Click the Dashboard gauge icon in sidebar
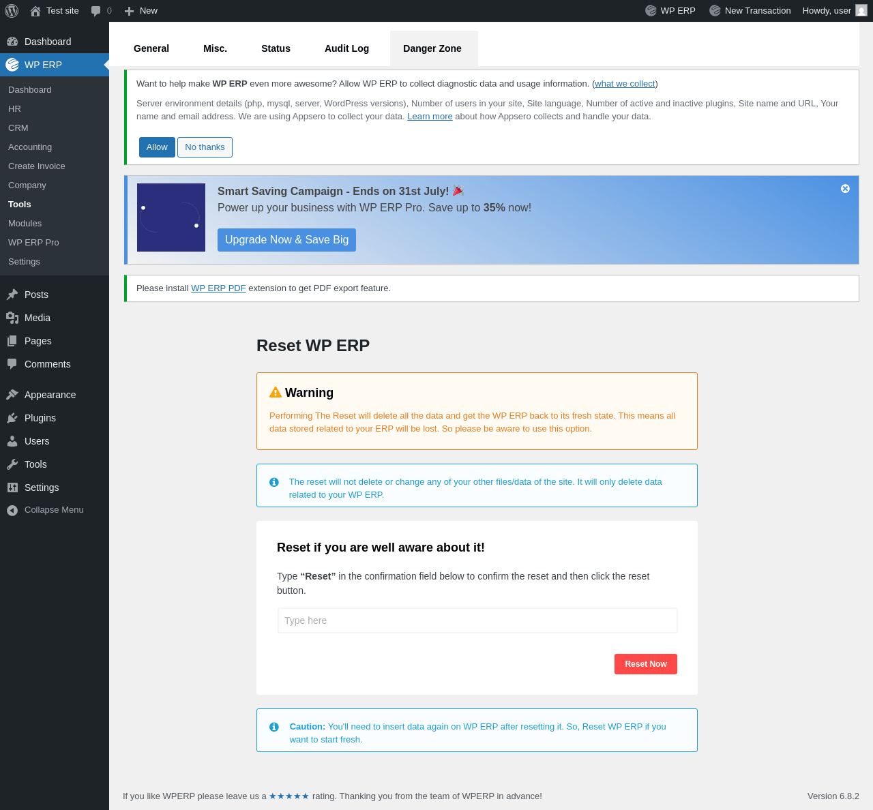Screen dimensions: 873x810 (12, 42)
